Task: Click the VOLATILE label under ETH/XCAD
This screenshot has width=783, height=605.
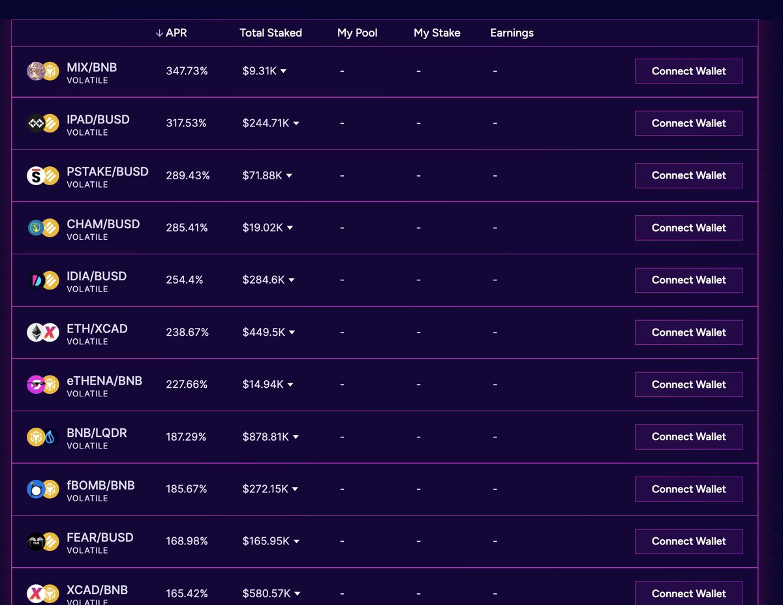Action: tap(87, 341)
